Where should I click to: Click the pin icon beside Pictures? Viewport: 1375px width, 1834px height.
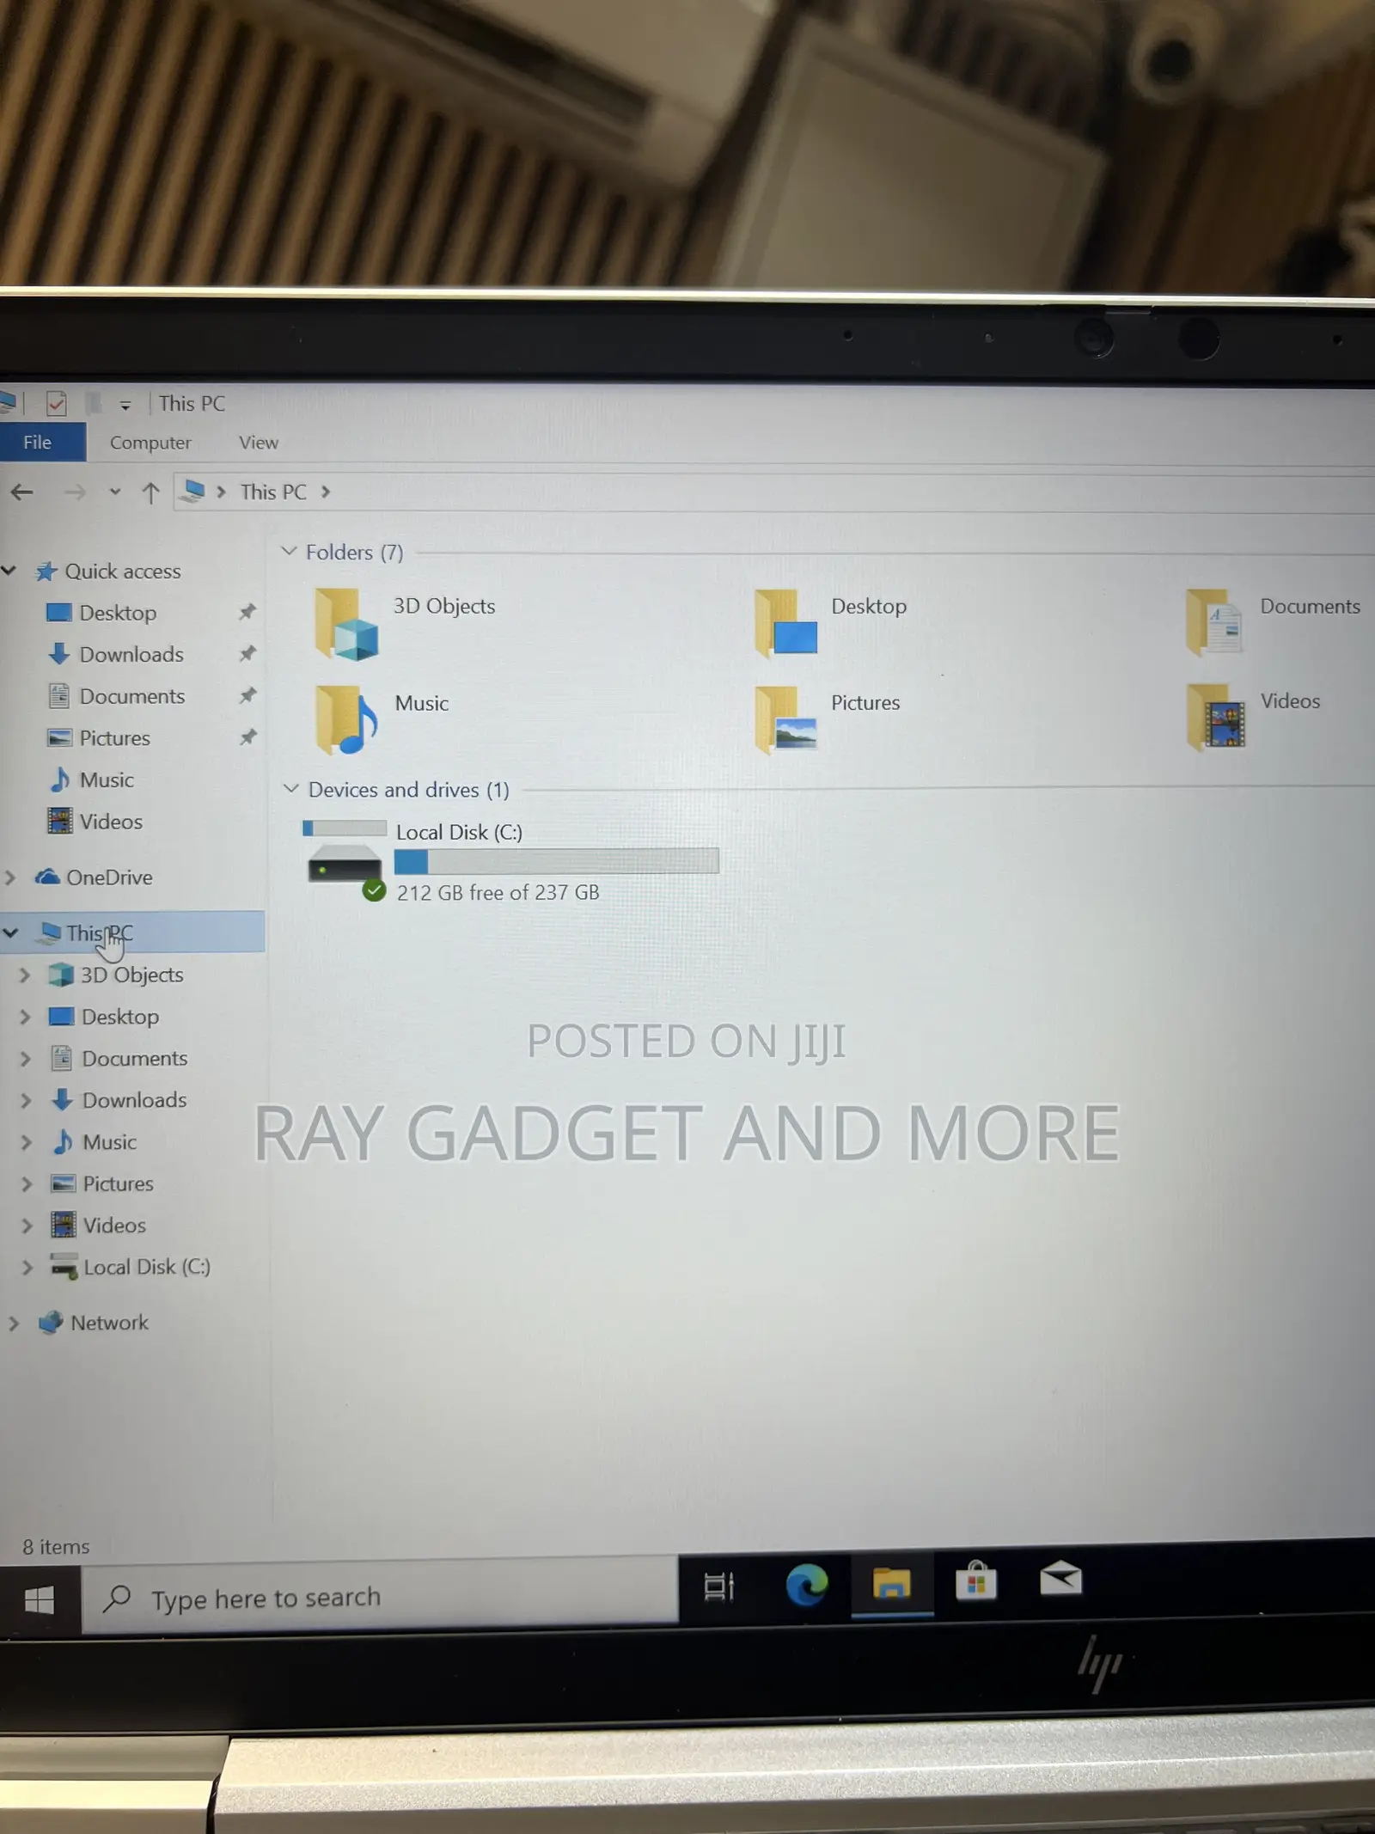[x=247, y=737]
